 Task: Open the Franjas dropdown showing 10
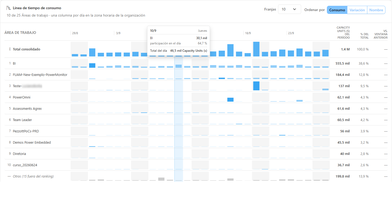point(289,9)
